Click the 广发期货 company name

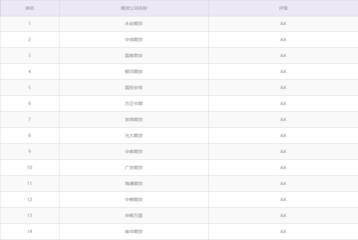(x=134, y=168)
